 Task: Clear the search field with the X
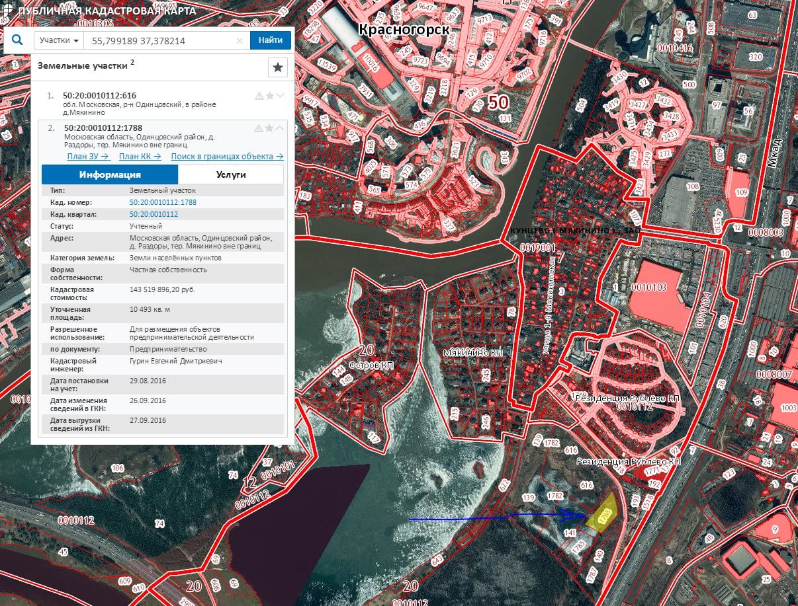pos(240,41)
